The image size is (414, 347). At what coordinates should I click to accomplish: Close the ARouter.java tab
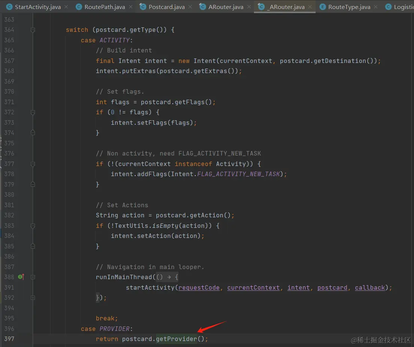pyautogui.click(x=249, y=7)
